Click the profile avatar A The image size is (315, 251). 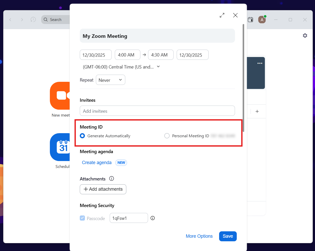(x=262, y=20)
